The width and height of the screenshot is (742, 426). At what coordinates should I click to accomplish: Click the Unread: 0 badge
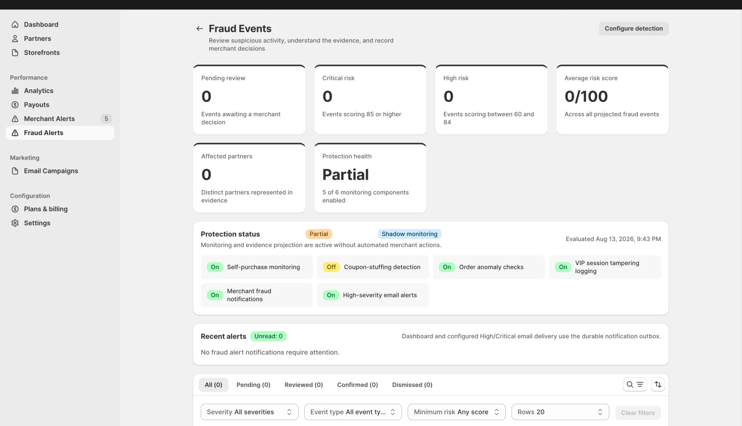pos(268,336)
